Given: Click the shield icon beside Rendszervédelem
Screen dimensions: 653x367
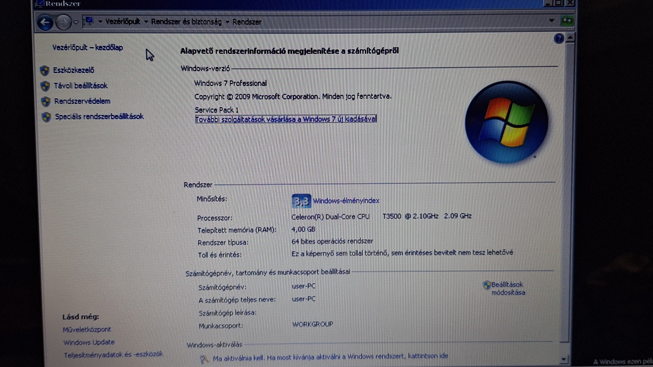Looking at the screenshot, I should [x=46, y=101].
